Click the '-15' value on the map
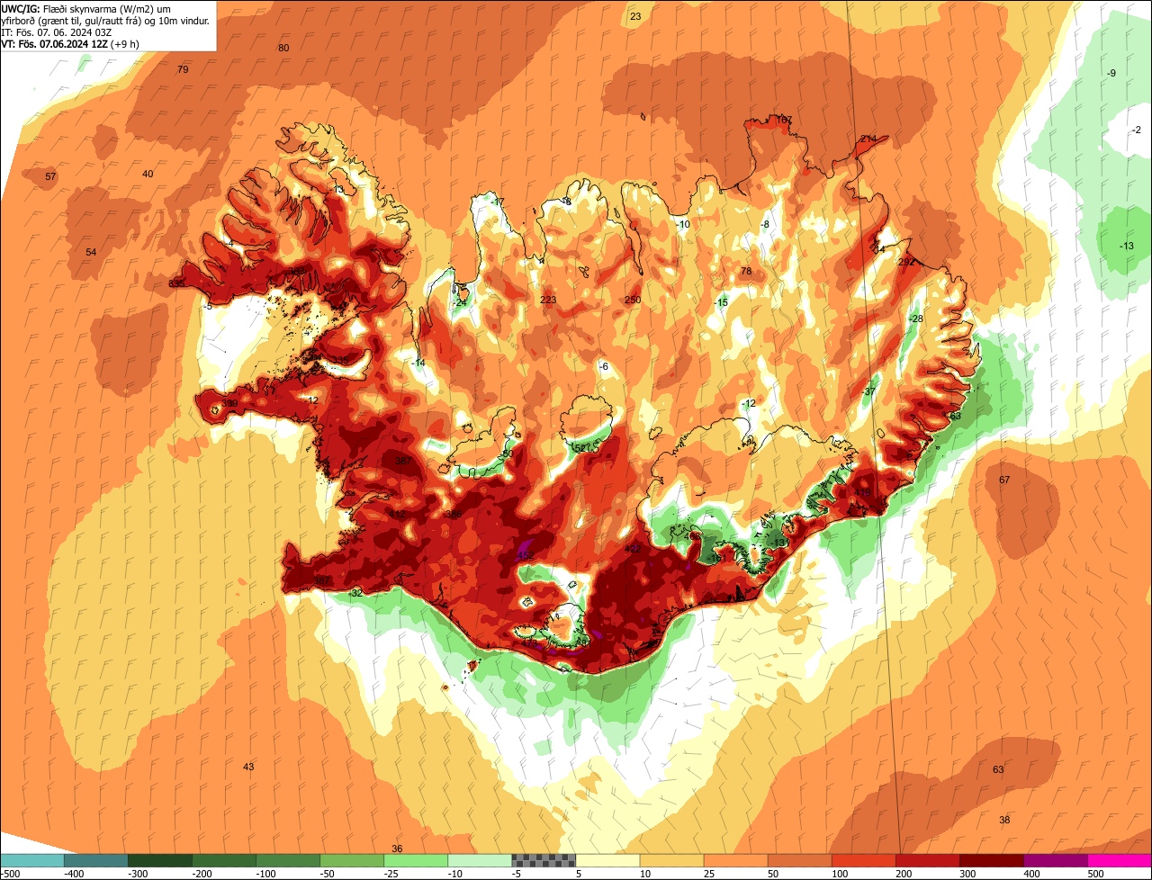Screen dimensions: 1152x880 pyautogui.click(x=721, y=302)
